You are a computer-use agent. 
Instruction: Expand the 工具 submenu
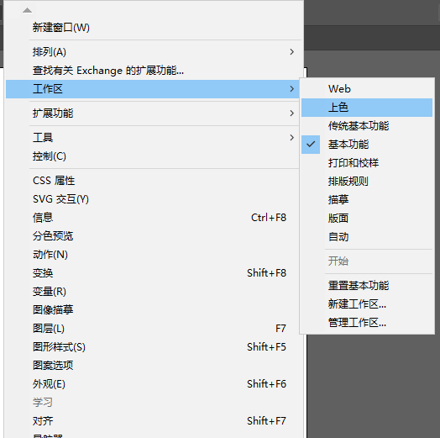click(x=153, y=138)
